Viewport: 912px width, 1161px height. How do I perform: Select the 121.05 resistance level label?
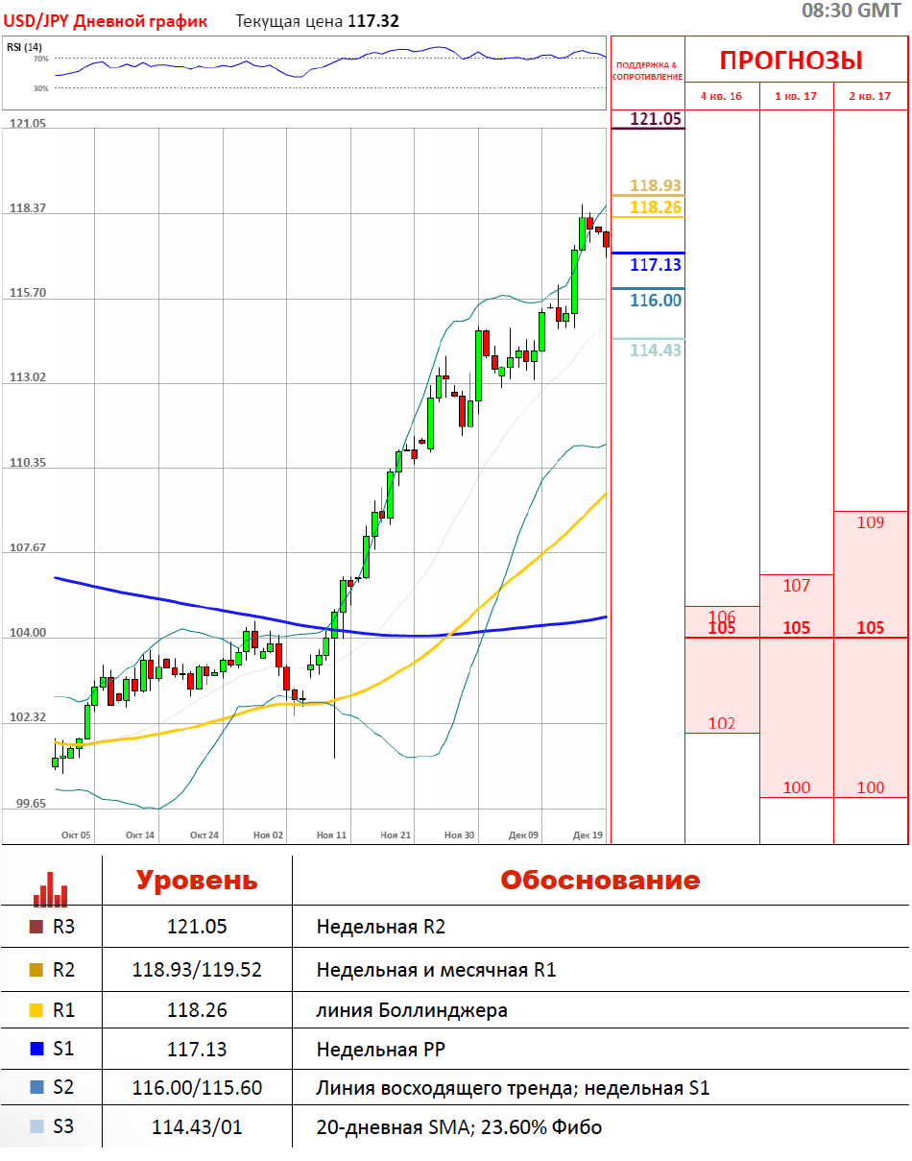(656, 118)
